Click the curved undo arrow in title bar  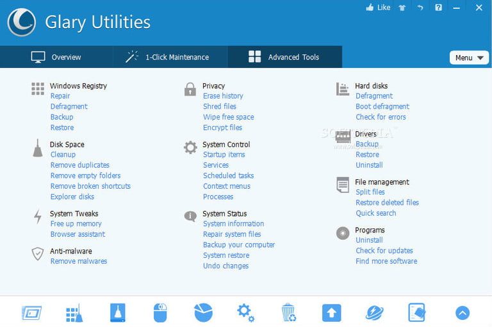tap(420, 8)
